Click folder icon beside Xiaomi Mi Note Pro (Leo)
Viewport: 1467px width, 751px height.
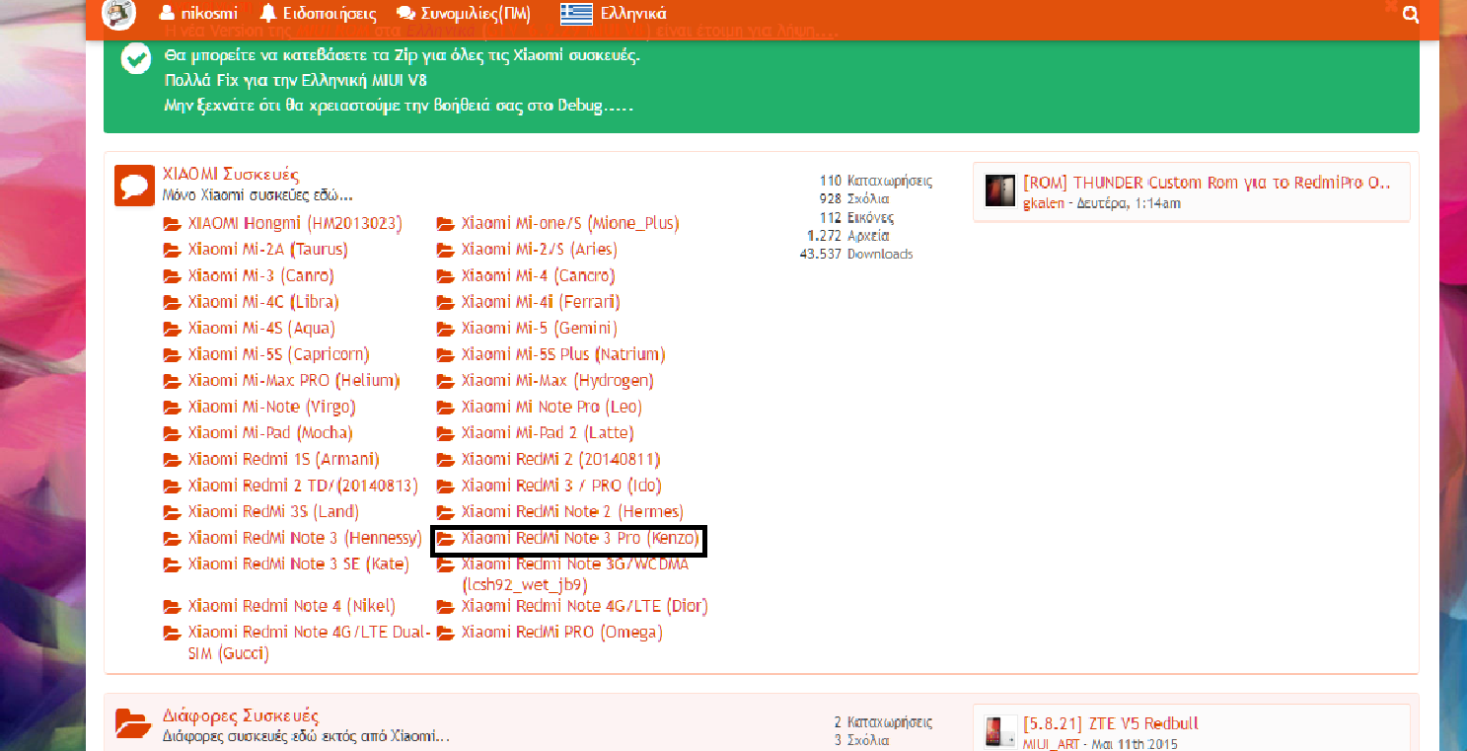pyautogui.click(x=446, y=408)
